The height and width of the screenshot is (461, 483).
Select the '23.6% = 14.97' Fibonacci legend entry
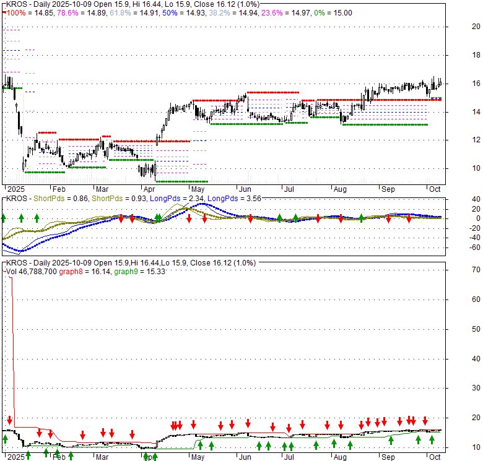coord(286,13)
